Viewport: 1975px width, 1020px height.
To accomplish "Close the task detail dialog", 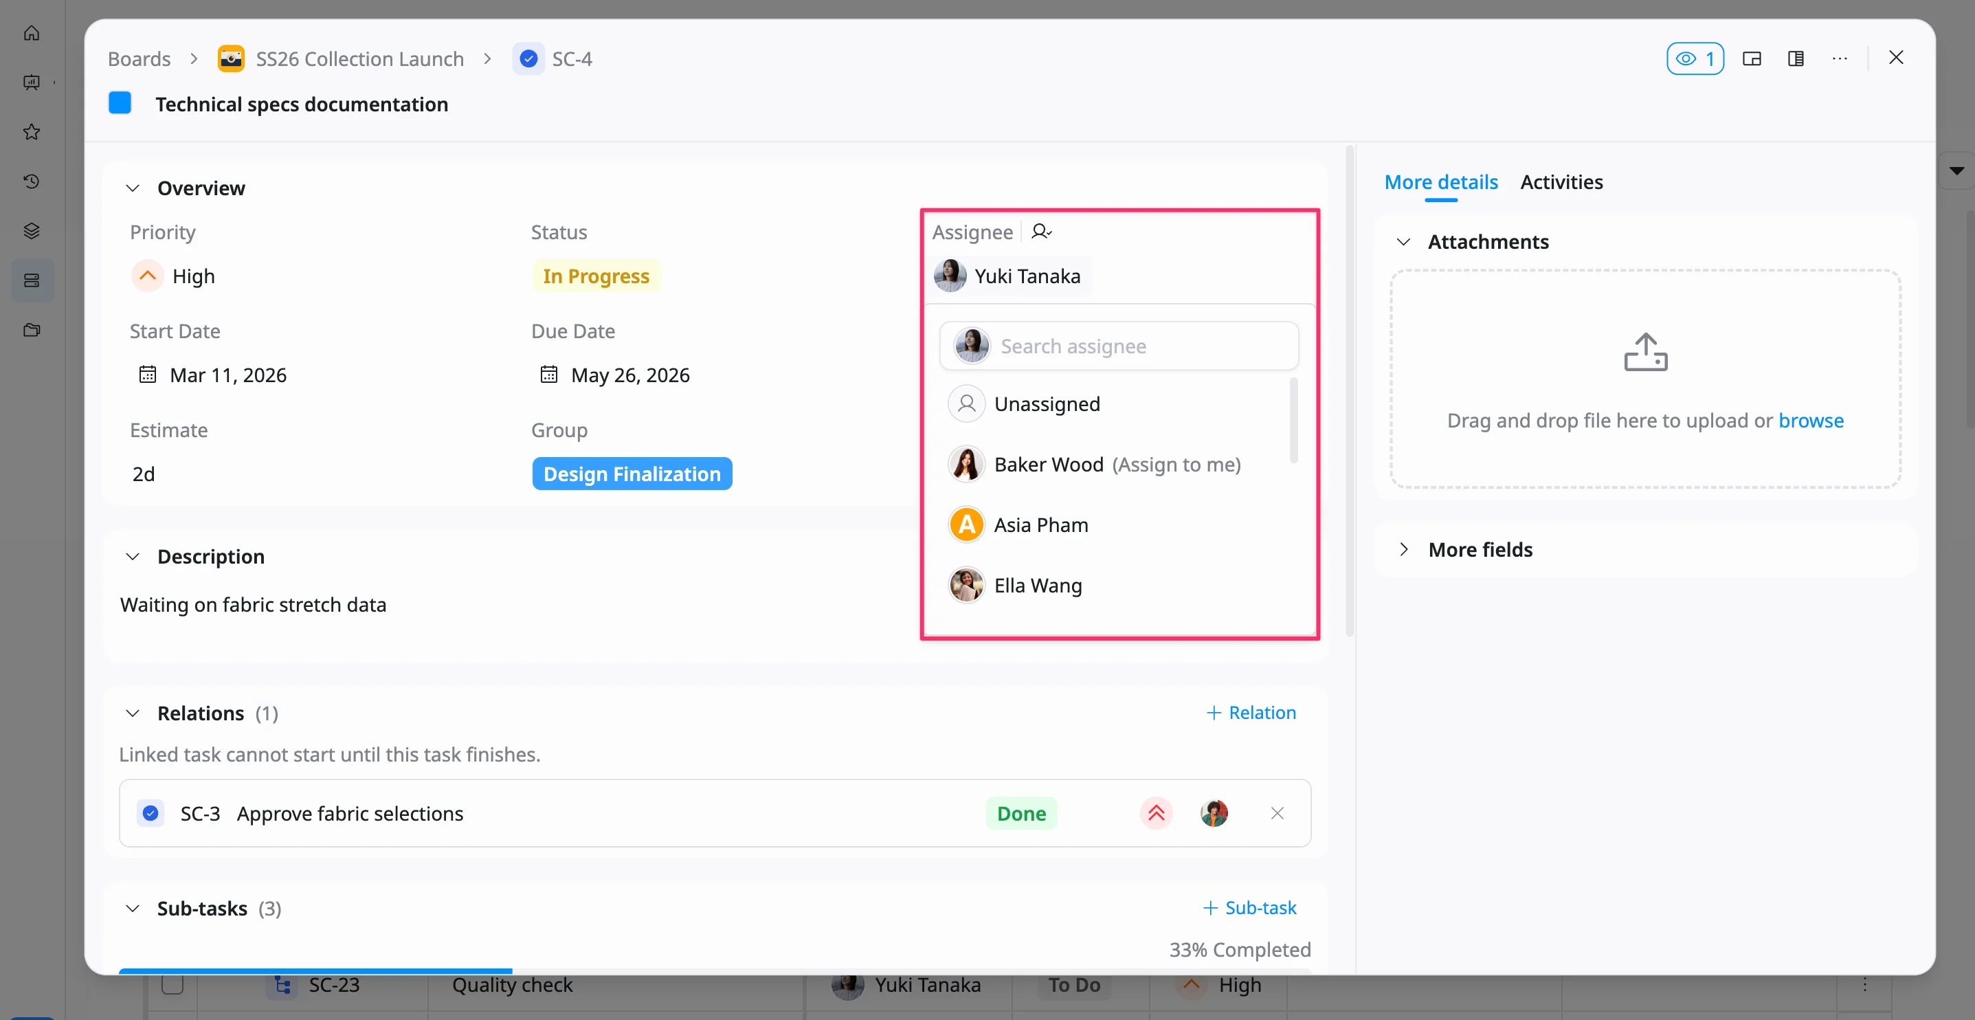I will (x=1896, y=58).
